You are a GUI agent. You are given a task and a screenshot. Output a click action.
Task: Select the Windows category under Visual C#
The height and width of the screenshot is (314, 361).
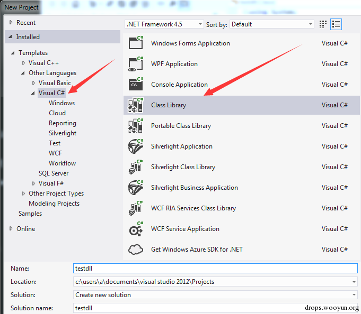(x=61, y=103)
